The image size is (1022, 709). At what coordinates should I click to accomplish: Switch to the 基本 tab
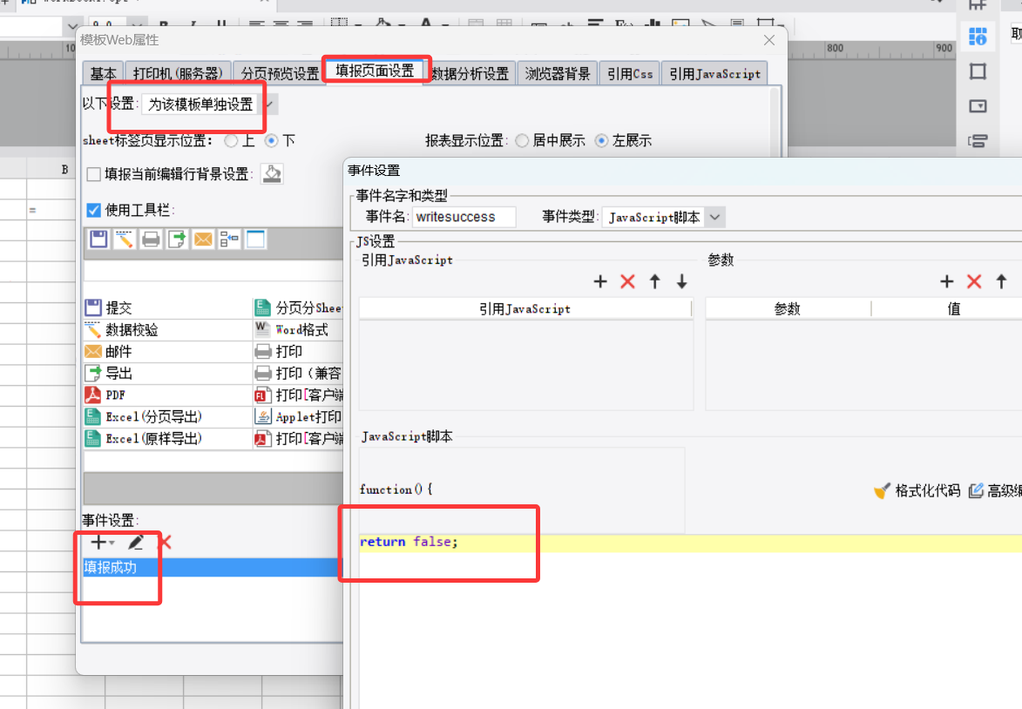tap(103, 74)
